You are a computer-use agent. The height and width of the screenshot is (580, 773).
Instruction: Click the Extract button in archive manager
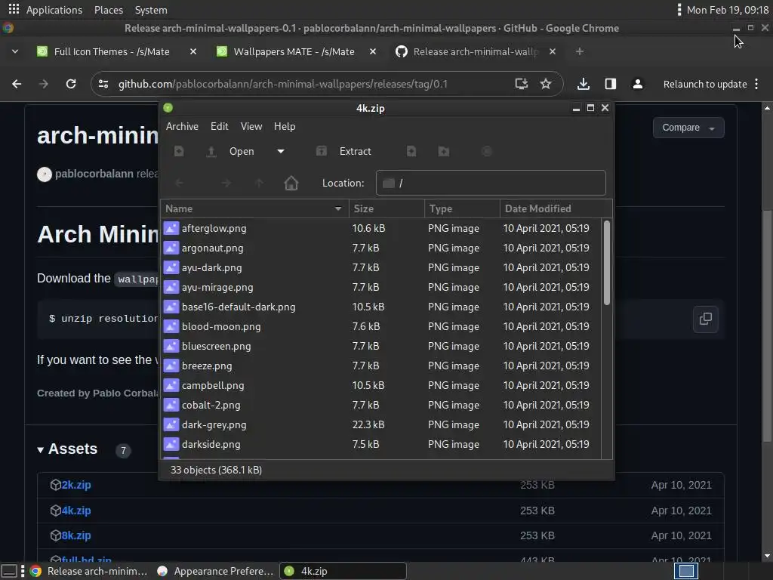(x=343, y=151)
